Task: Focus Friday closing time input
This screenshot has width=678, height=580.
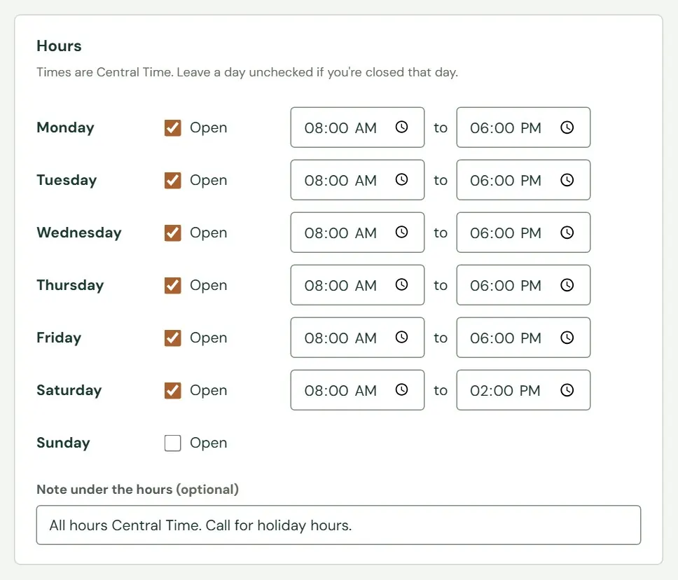Action: 523,338
